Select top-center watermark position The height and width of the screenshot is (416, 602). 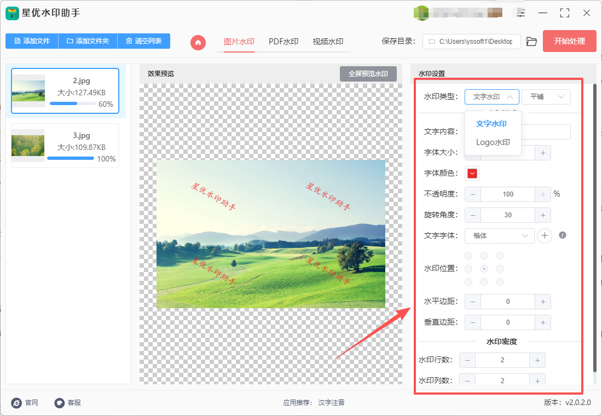pyautogui.click(x=484, y=256)
